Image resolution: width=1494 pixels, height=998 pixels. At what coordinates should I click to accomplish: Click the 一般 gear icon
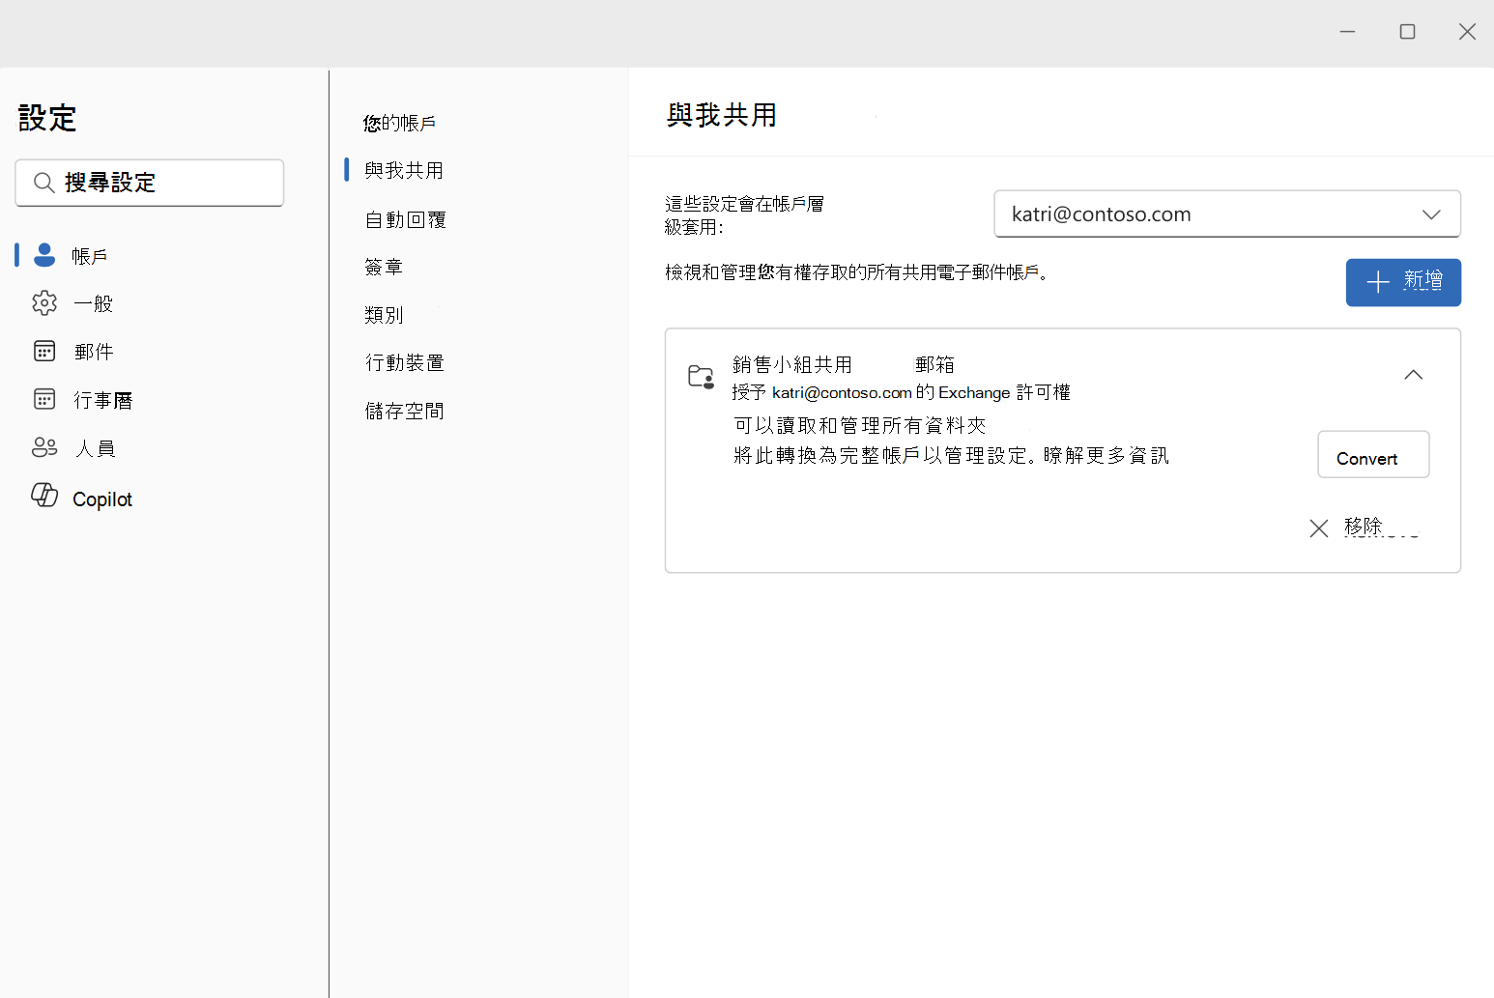pos(44,302)
